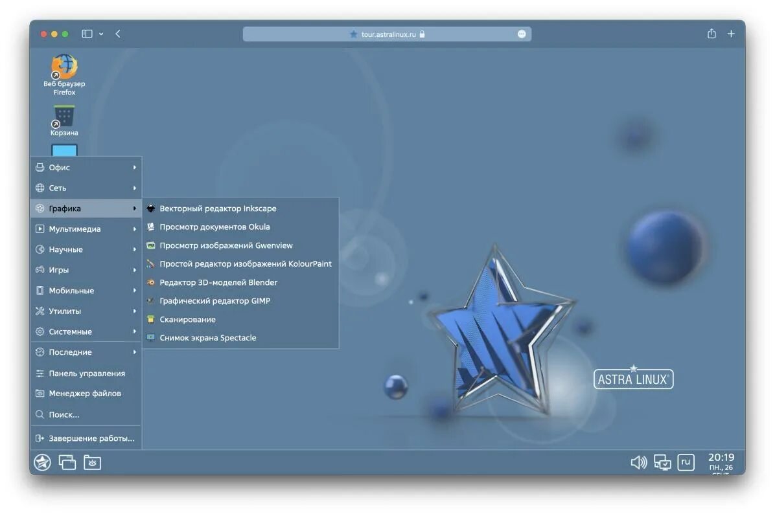Click the Системные category label
This screenshot has height=514, width=775.
click(x=70, y=332)
